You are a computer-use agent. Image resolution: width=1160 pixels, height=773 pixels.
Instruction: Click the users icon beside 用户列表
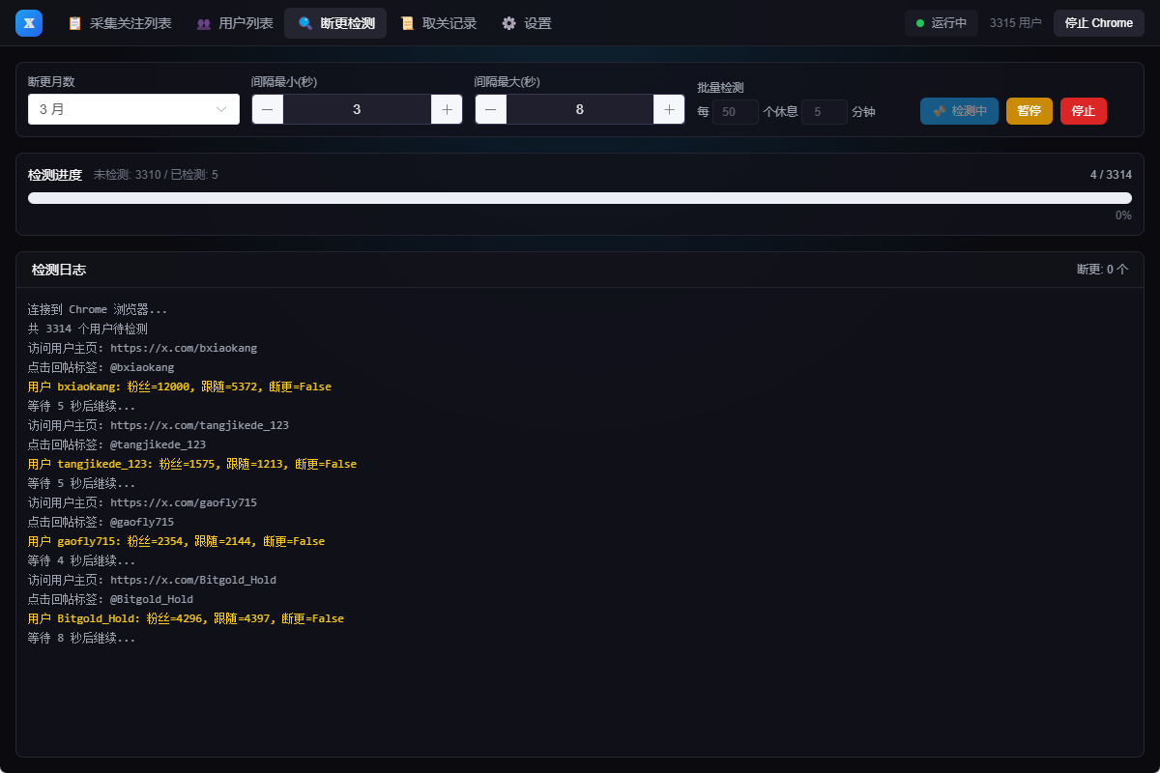point(204,23)
